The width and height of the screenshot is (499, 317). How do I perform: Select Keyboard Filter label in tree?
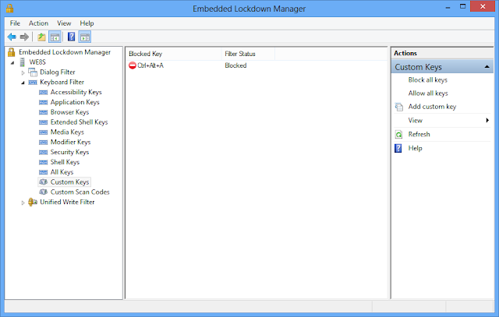pos(62,82)
